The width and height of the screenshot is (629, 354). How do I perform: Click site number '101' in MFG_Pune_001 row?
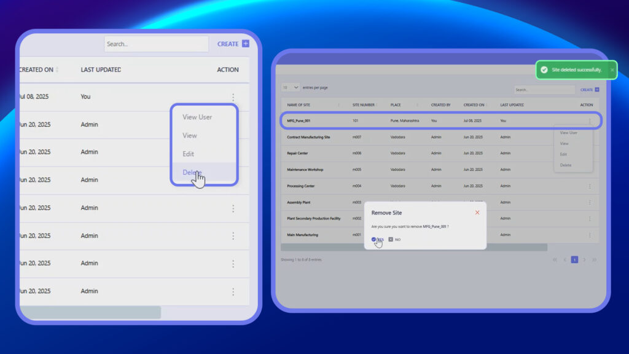pyautogui.click(x=355, y=121)
